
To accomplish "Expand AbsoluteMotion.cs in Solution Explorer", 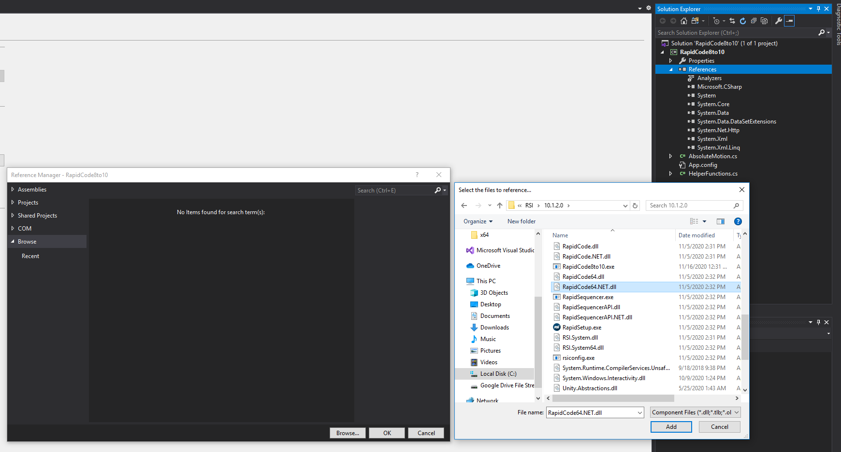I will pyautogui.click(x=670, y=156).
